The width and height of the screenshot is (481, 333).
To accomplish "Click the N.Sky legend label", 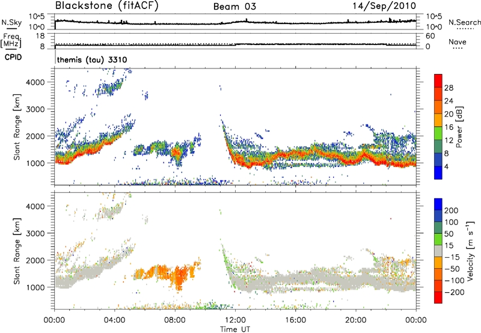I will [x=11, y=22].
